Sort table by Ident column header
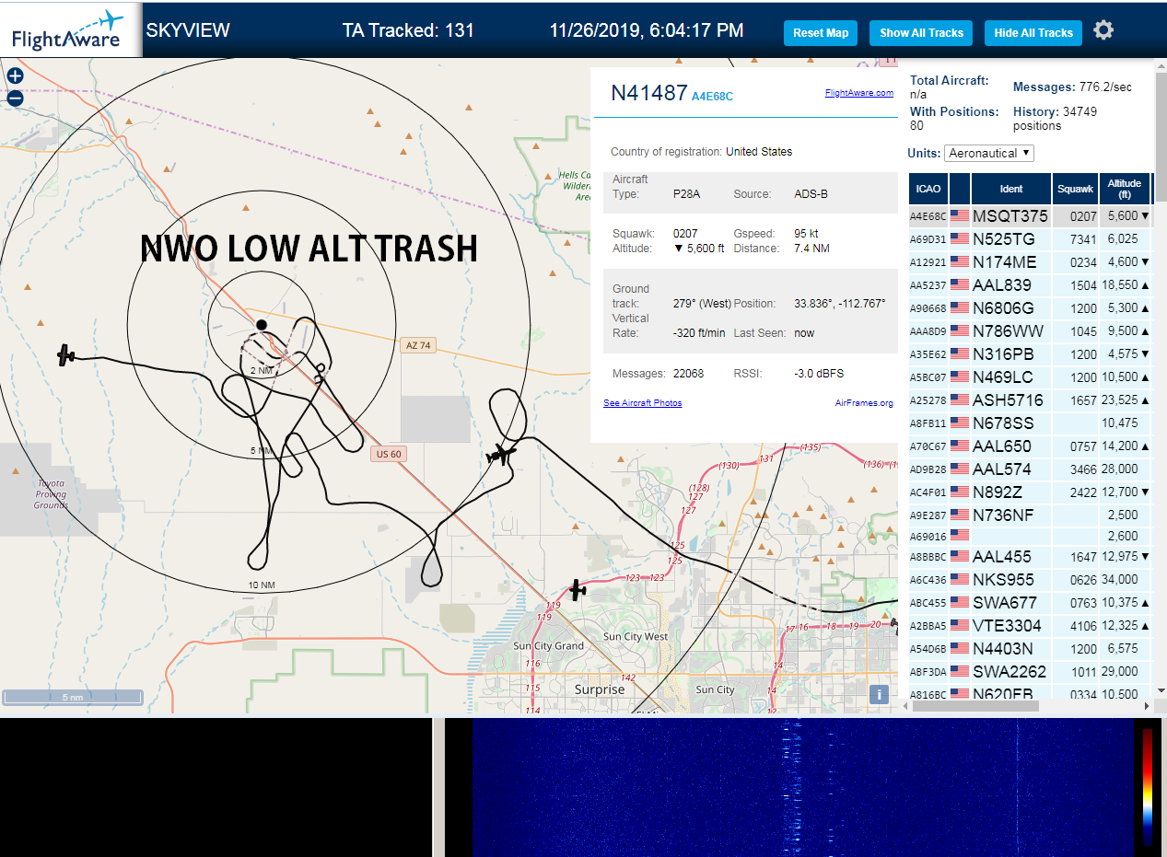The width and height of the screenshot is (1167, 857). point(1011,189)
